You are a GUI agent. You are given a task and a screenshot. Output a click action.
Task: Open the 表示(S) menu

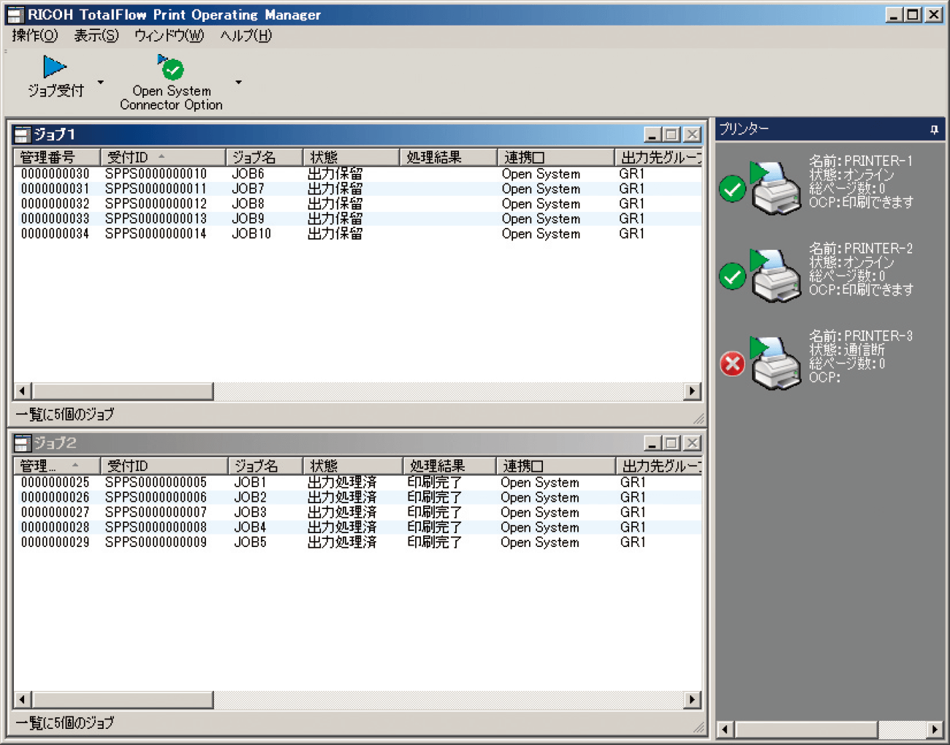click(96, 35)
